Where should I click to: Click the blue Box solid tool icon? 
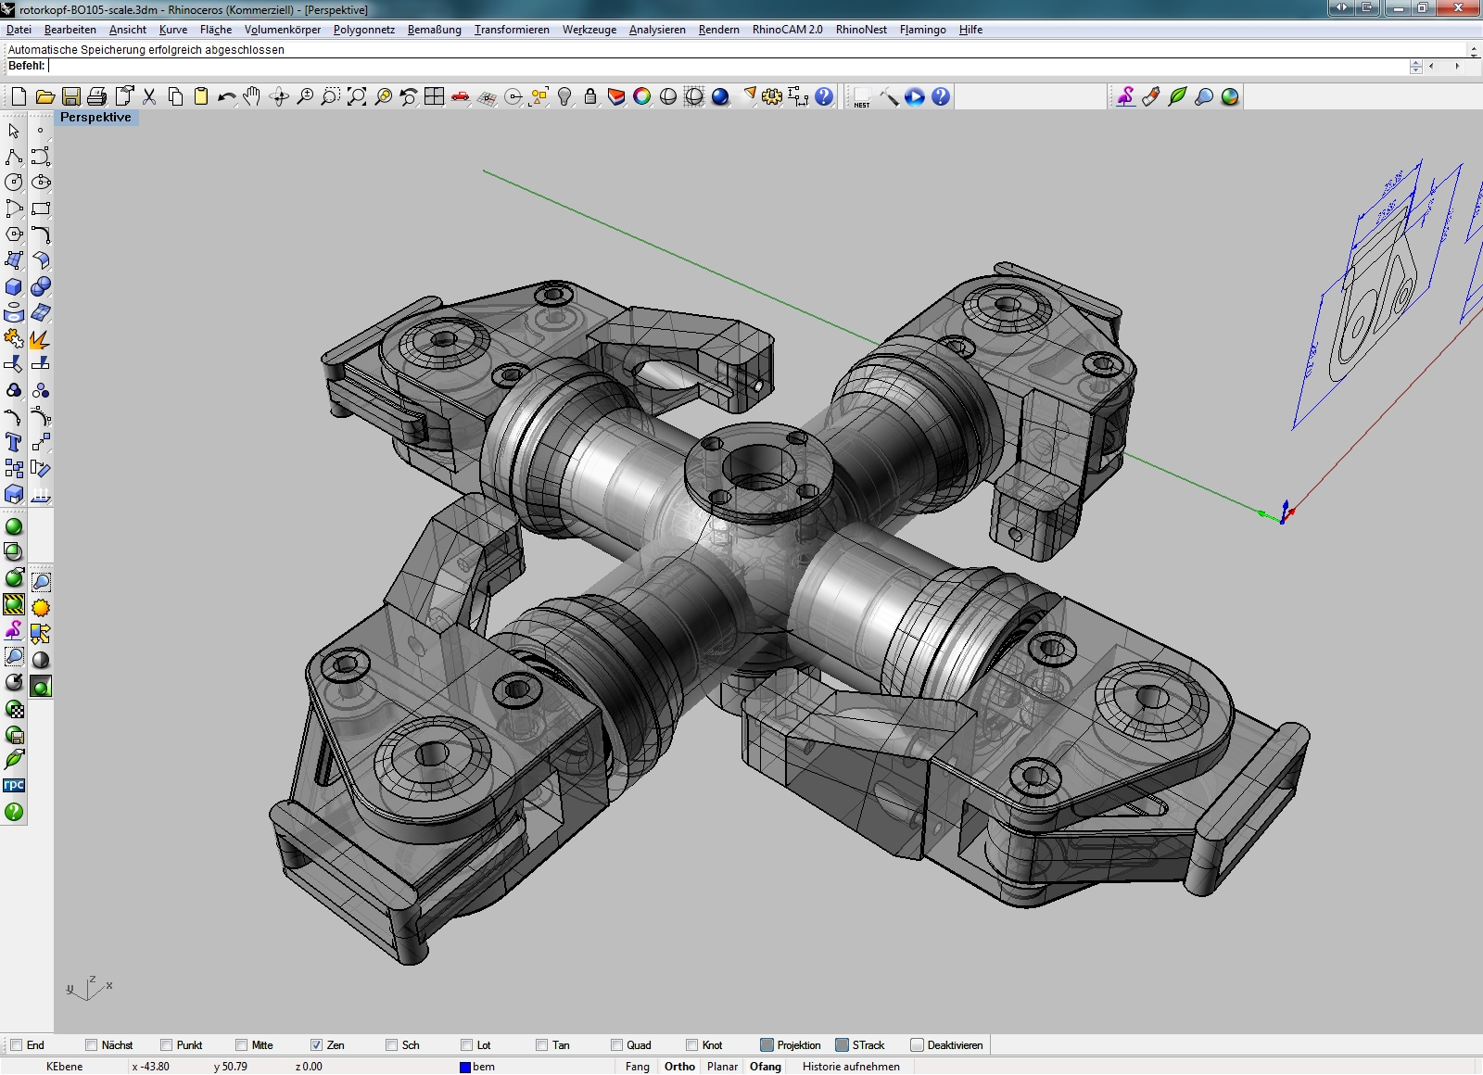pos(14,286)
